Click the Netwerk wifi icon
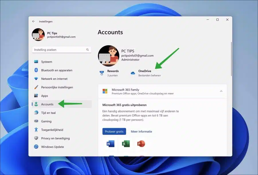The width and height of the screenshot is (258, 175). click(x=36, y=79)
